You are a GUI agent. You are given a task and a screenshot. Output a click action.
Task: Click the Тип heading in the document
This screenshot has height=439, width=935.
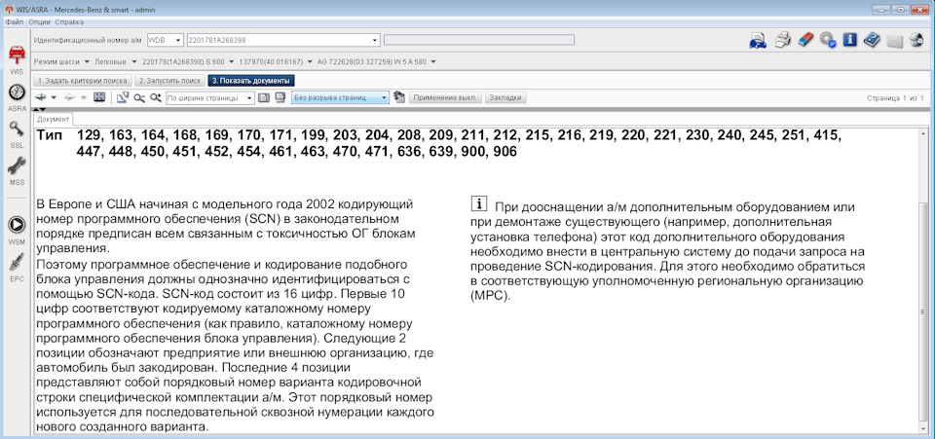click(x=49, y=136)
